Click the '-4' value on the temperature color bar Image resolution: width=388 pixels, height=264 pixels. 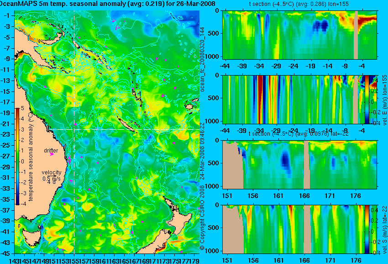click(22, 204)
